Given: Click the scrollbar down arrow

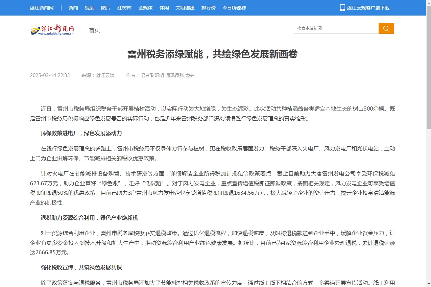Looking at the screenshot, I should (428, 284).
